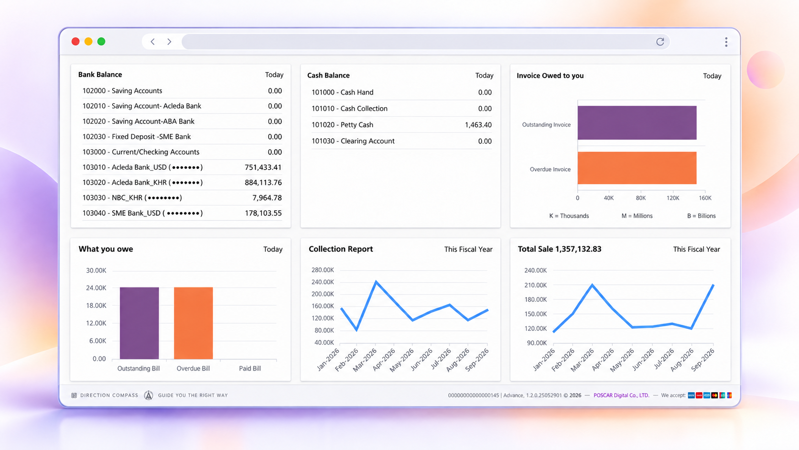The image size is (799, 450).
Task: Click the 751,433.41 balance value
Action: 263,167
